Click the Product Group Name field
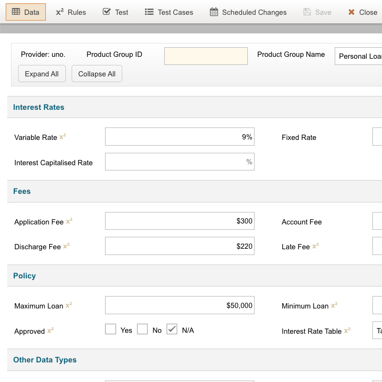 coord(359,56)
